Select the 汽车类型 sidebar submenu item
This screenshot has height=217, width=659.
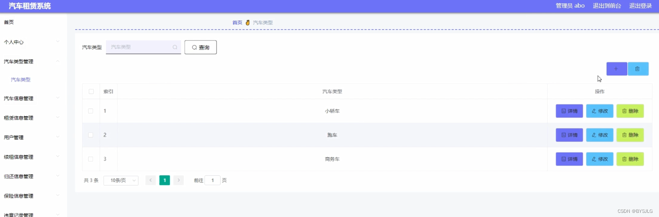(20, 80)
